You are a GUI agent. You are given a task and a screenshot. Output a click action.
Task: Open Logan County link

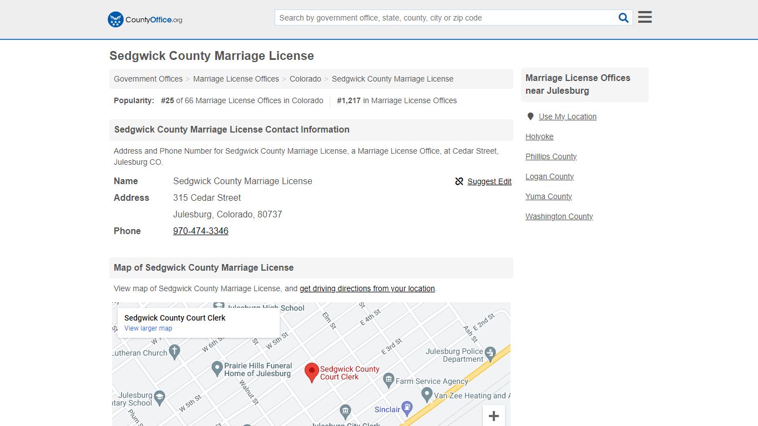click(549, 176)
